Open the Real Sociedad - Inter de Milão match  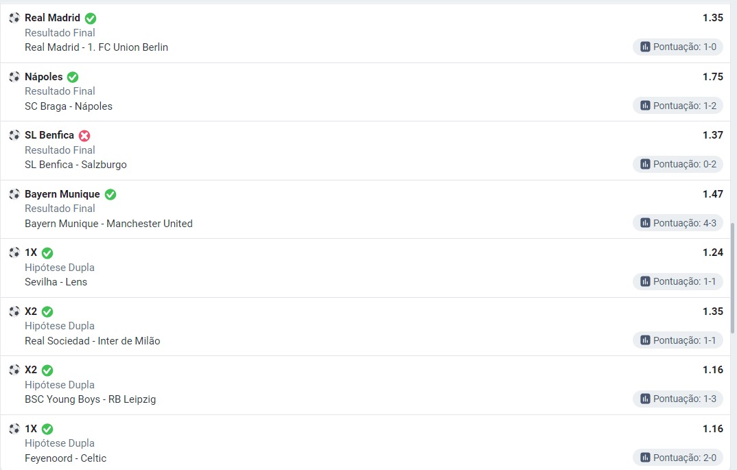[x=93, y=341]
